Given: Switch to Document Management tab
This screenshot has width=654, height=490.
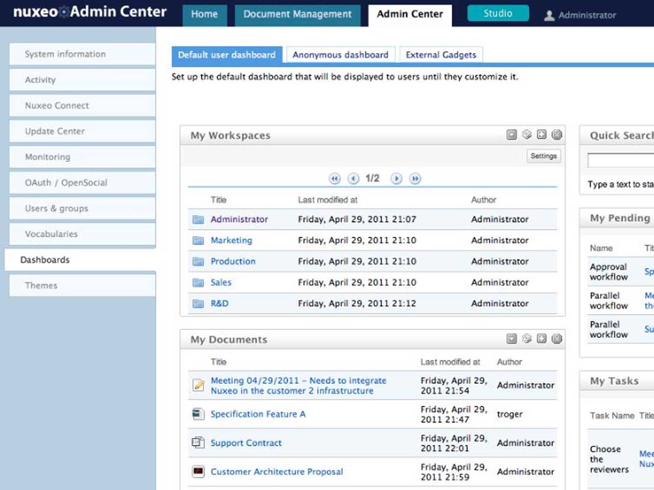Looking at the screenshot, I should pyautogui.click(x=297, y=14).
